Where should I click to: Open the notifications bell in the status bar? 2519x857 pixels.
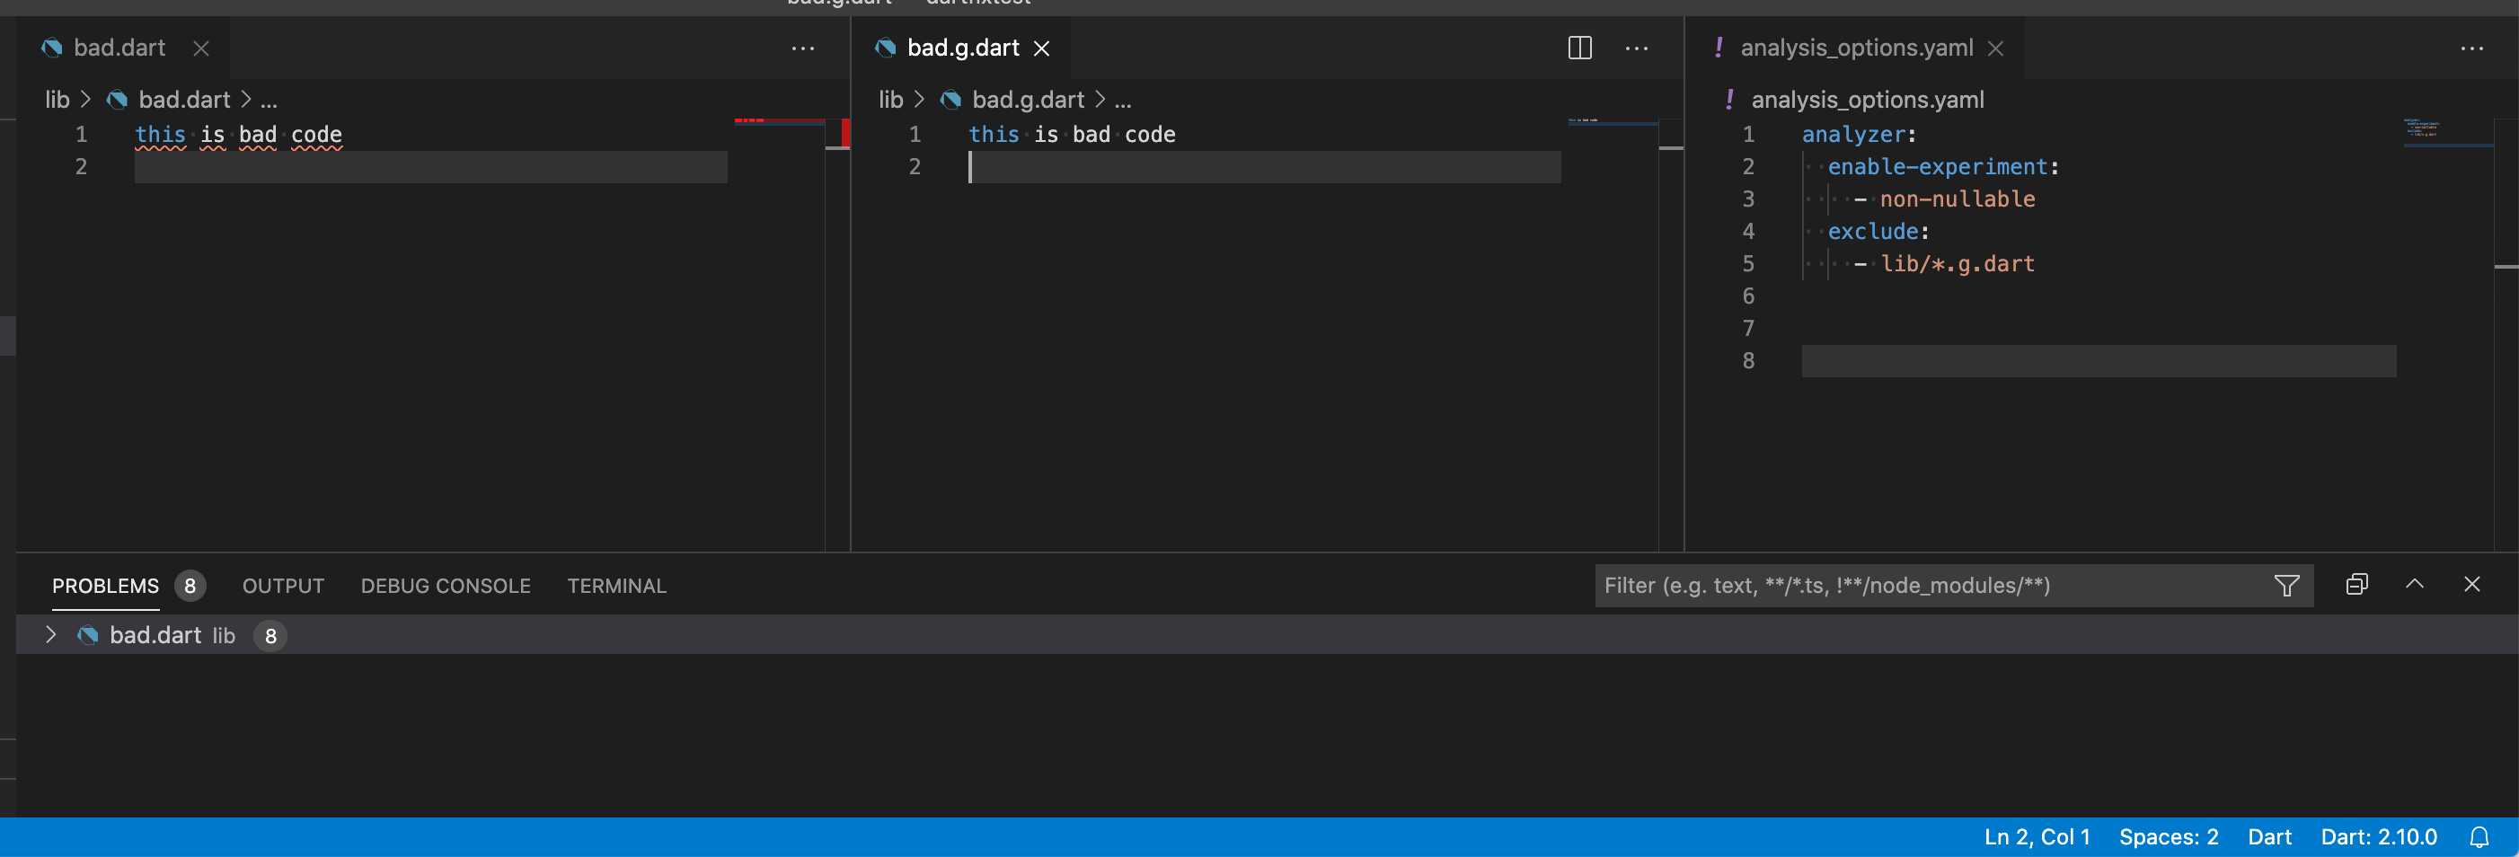[2479, 836]
